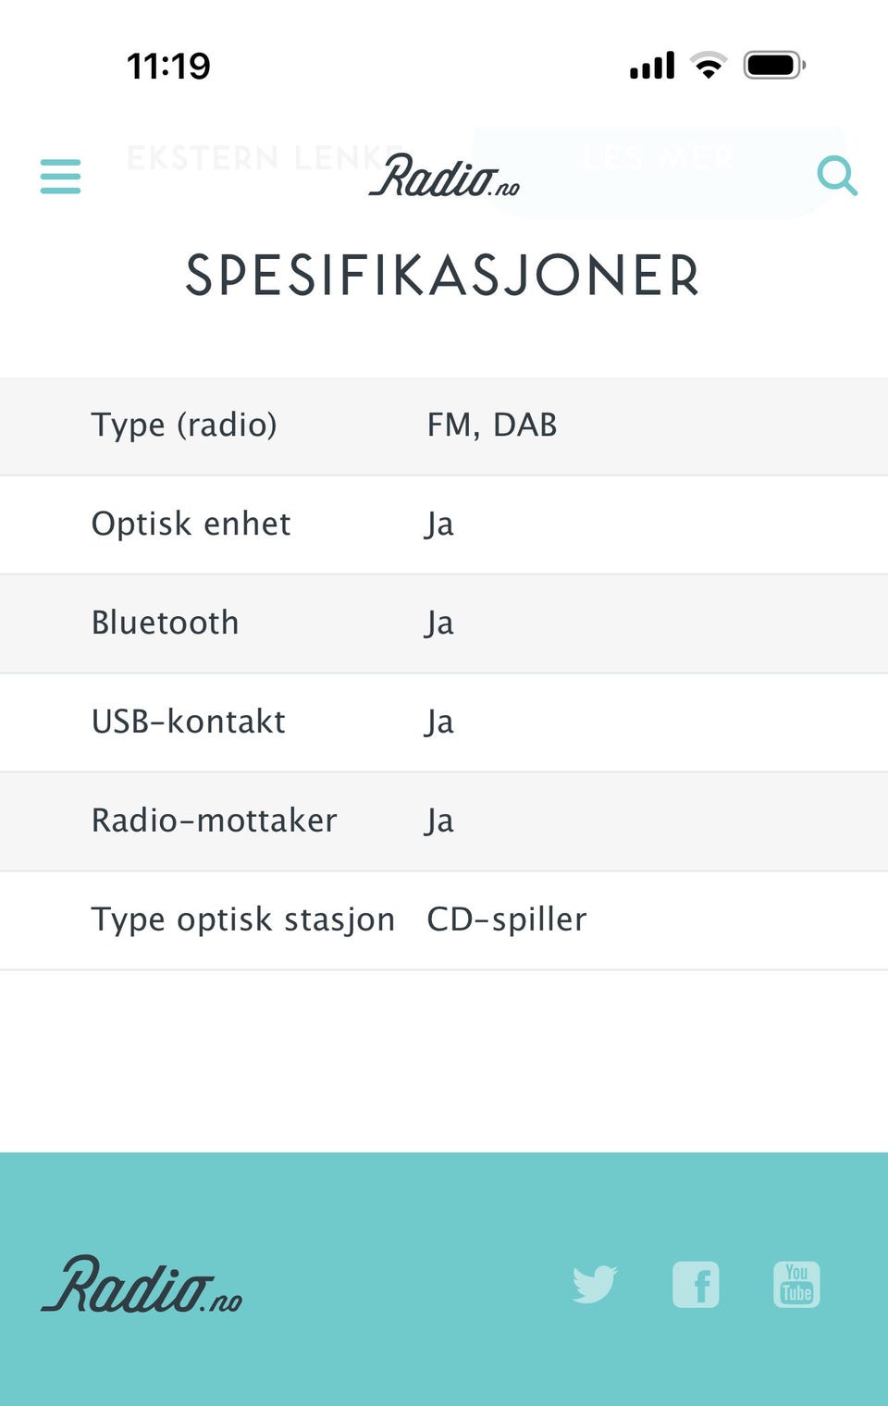Viewport: 888px width, 1406px height.
Task: Tap the CD-spiller value
Action: click(x=507, y=920)
